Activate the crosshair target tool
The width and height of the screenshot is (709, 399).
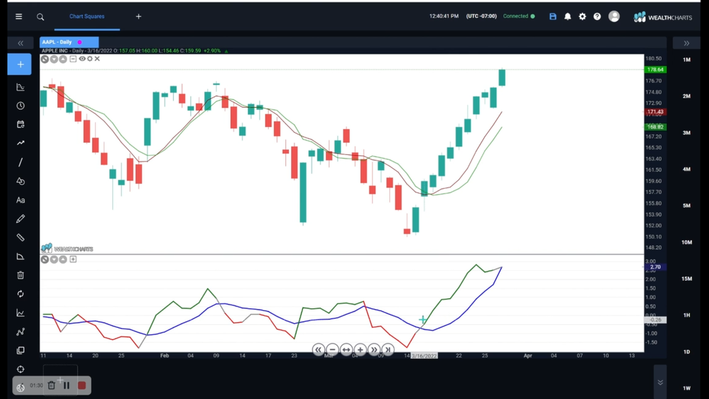click(21, 369)
